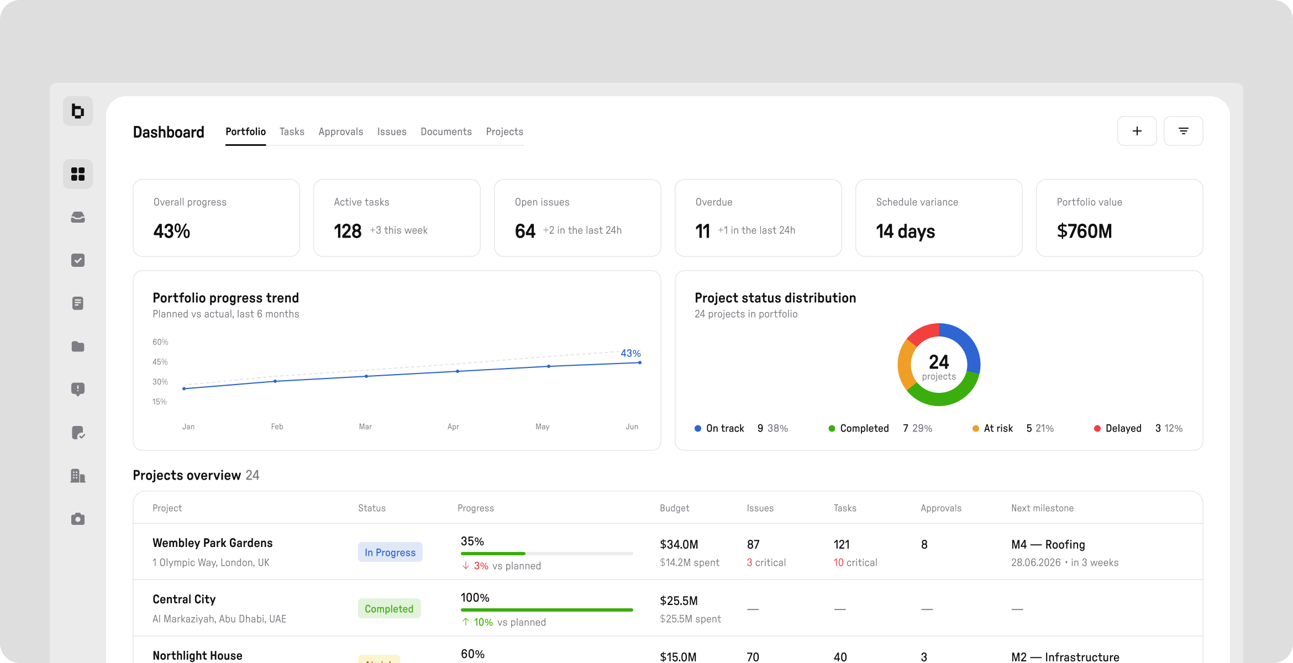Open the Open issues 64 card

pyautogui.click(x=578, y=218)
